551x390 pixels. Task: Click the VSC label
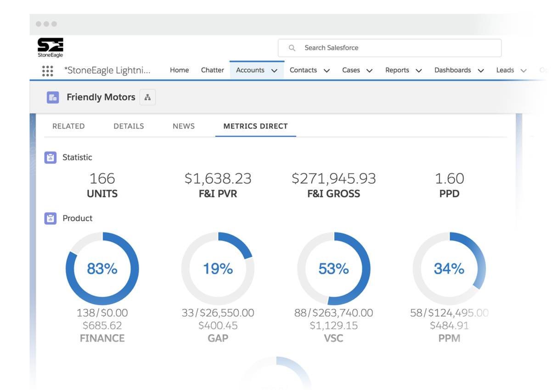point(334,338)
